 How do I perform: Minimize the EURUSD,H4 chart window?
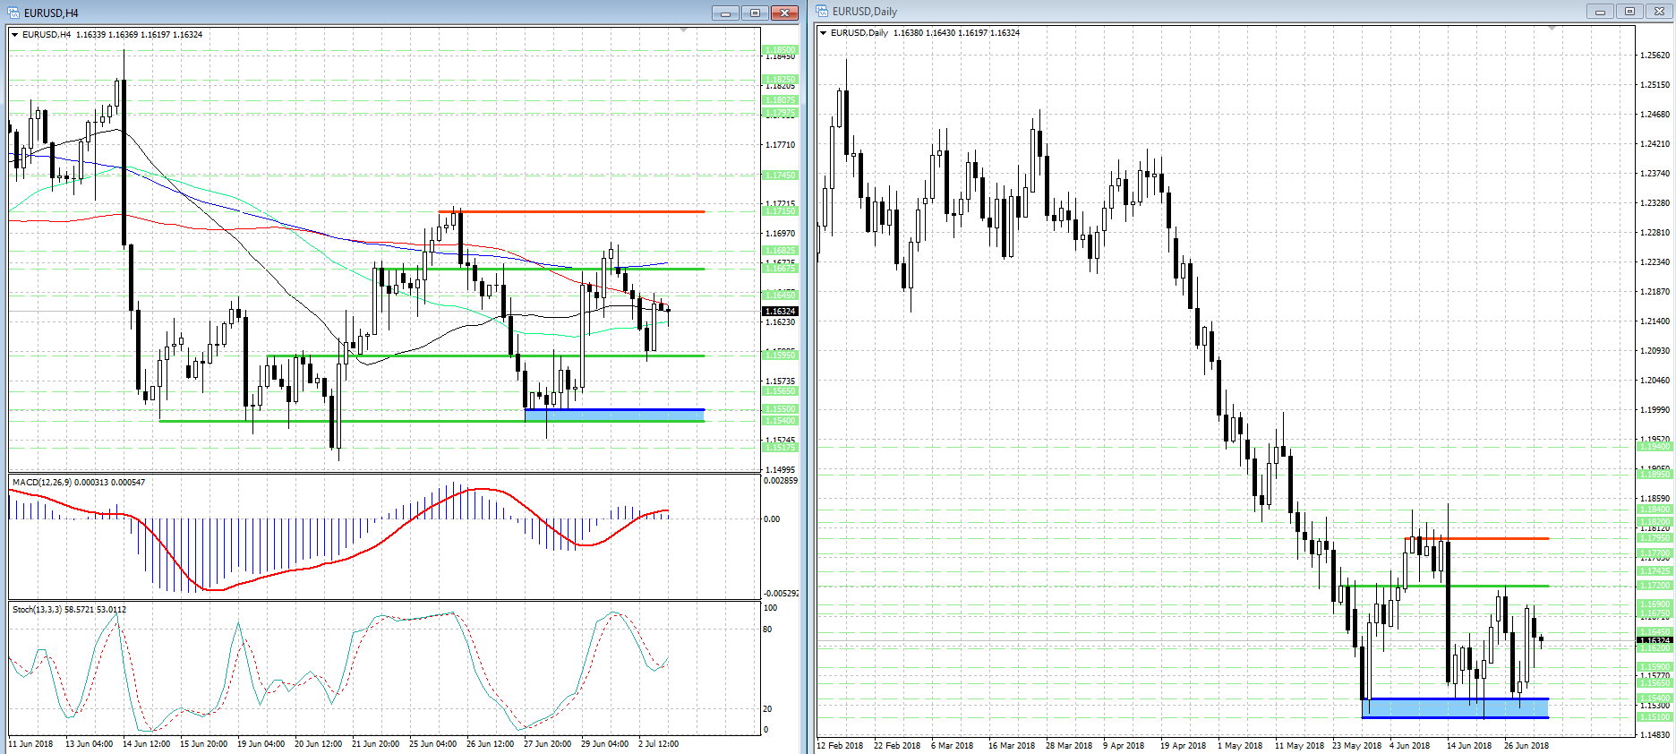point(725,13)
